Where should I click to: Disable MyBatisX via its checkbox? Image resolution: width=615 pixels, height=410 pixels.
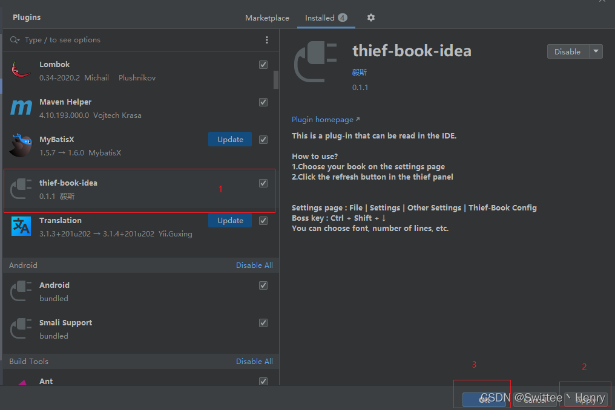pos(263,140)
